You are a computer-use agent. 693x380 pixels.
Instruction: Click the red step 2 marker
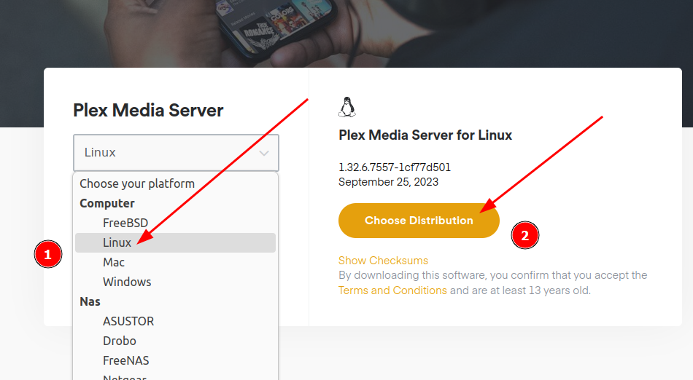(x=524, y=235)
